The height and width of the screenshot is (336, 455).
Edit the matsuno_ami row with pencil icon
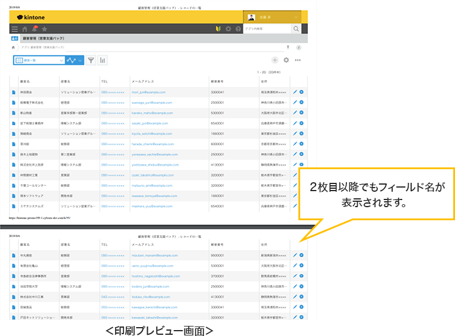(295, 185)
